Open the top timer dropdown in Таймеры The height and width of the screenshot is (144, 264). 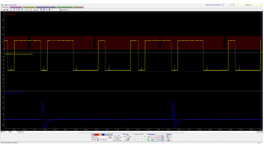(169, 137)
